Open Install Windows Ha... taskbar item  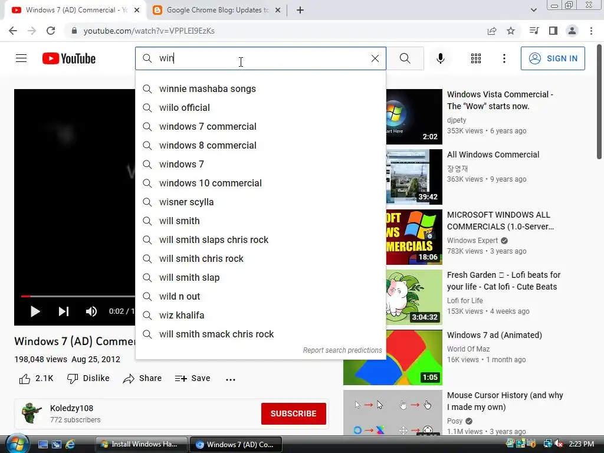[x=141, y=444]
